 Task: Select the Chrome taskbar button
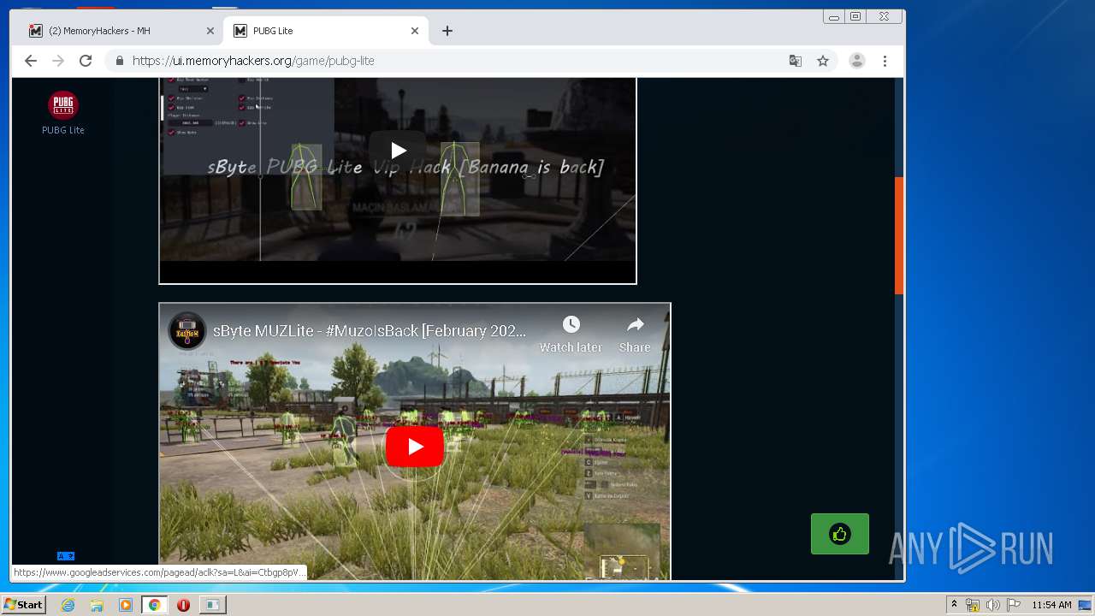point(154,605)
